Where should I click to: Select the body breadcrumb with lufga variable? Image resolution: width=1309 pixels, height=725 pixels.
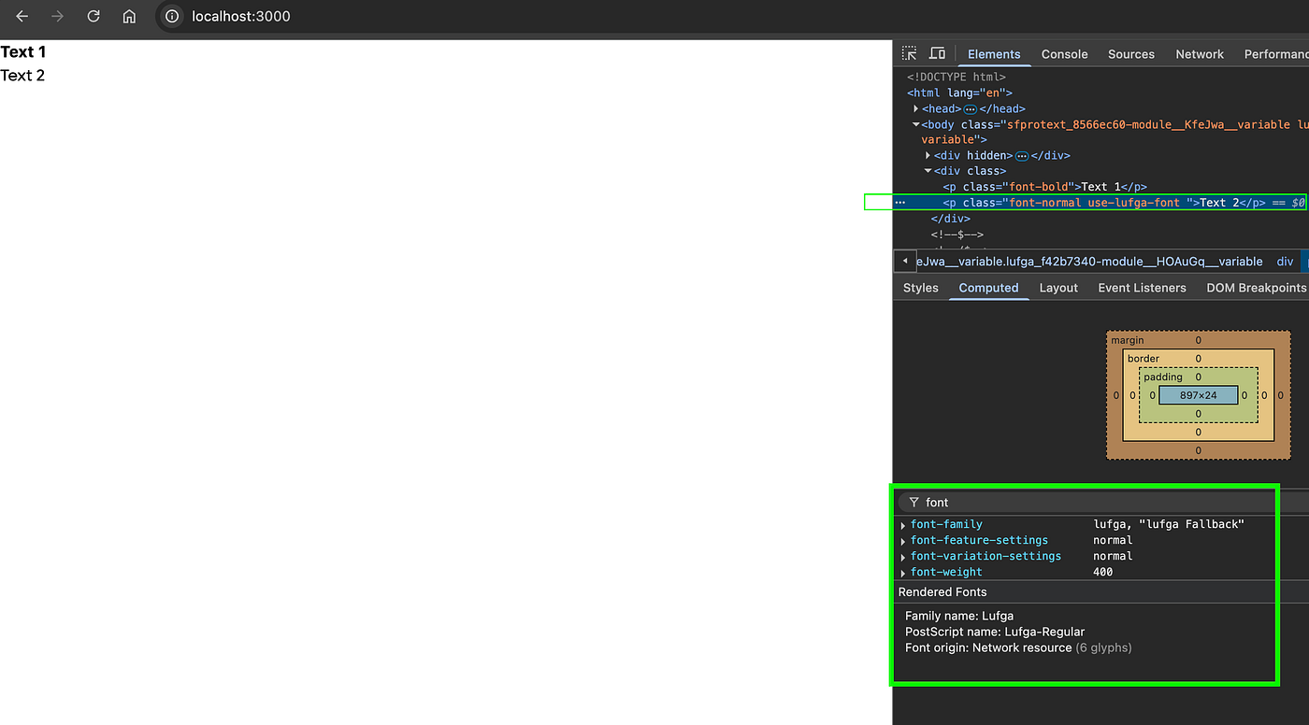(1089, 262)
